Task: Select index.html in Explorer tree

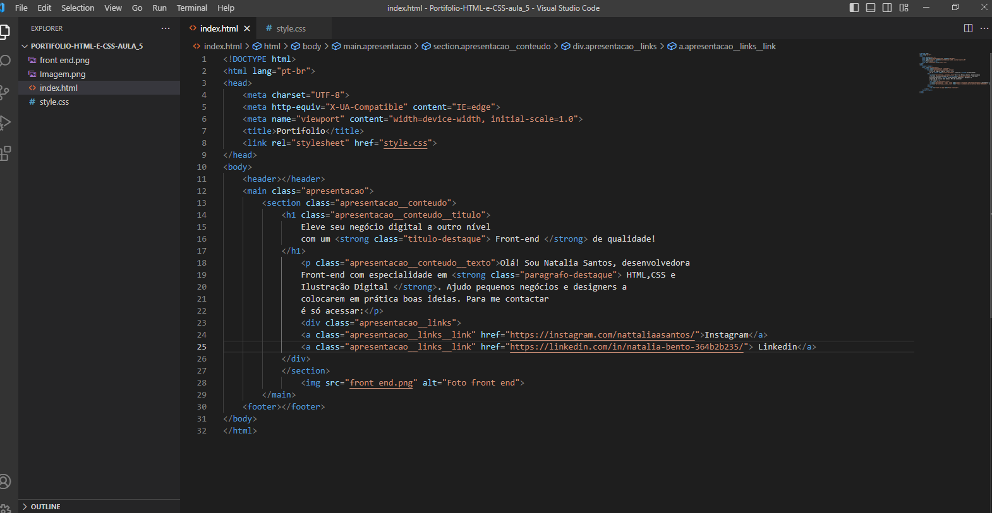Action: 99,88
